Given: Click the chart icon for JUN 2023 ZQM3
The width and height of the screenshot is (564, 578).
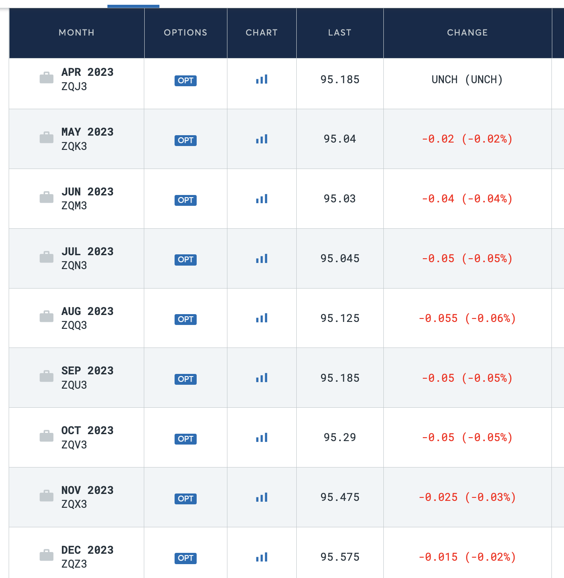Looking at the screenshot, I should pyautogui.click(x=261, y=199).
